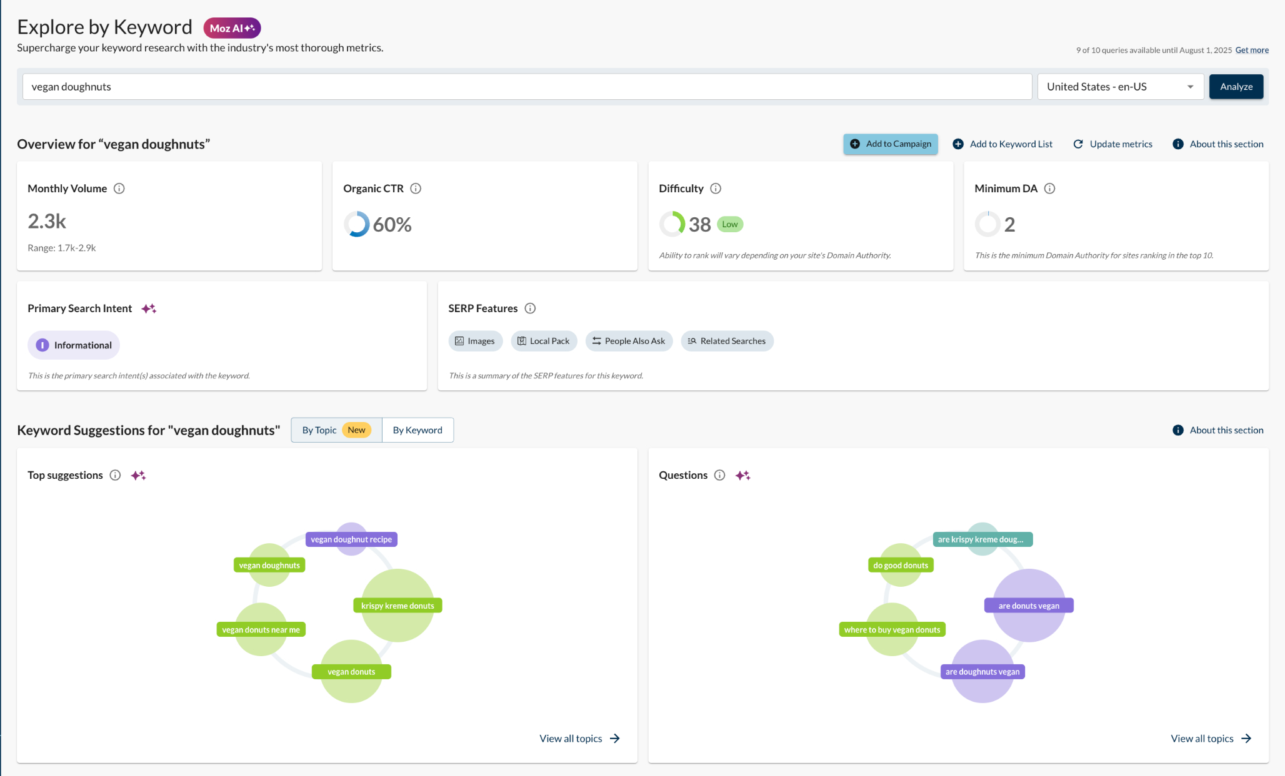The image size is (1285, 776).
Task: Select the vegan donuts near me bubble
Action: [261, 630]
